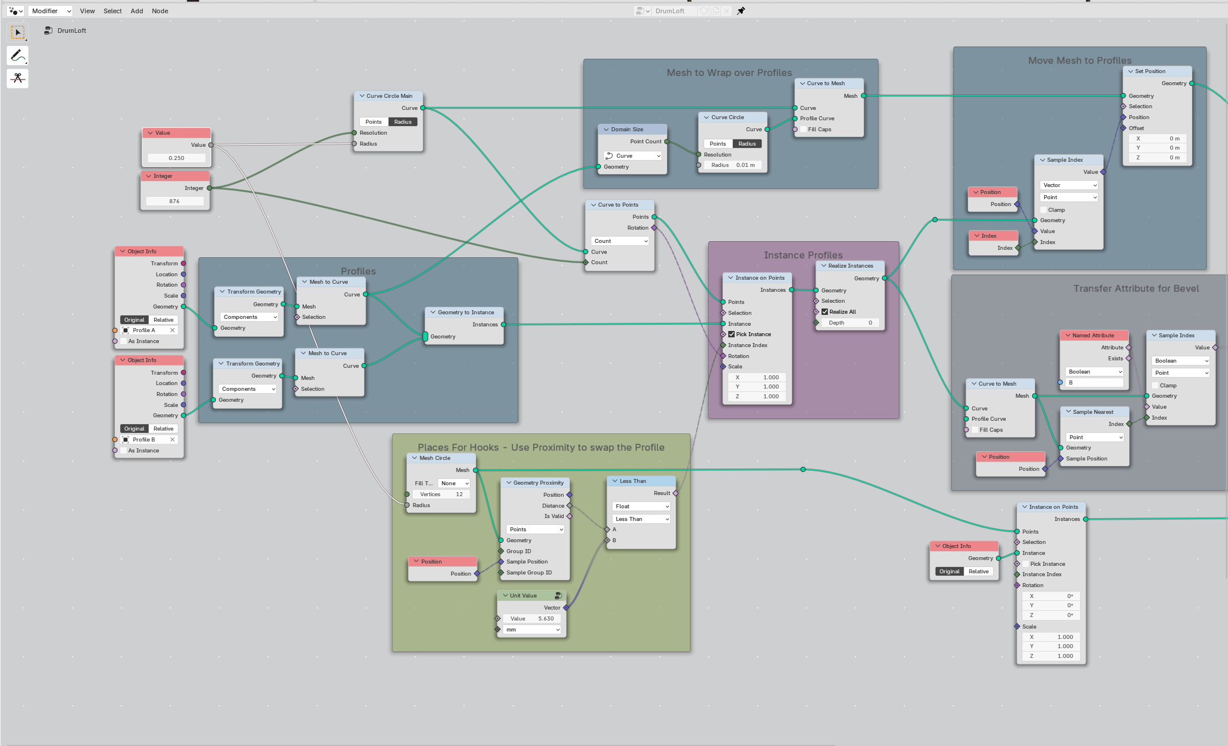Open the Node menu
The width and height of the screenshot is (1228, 746).
click(160, 11)
